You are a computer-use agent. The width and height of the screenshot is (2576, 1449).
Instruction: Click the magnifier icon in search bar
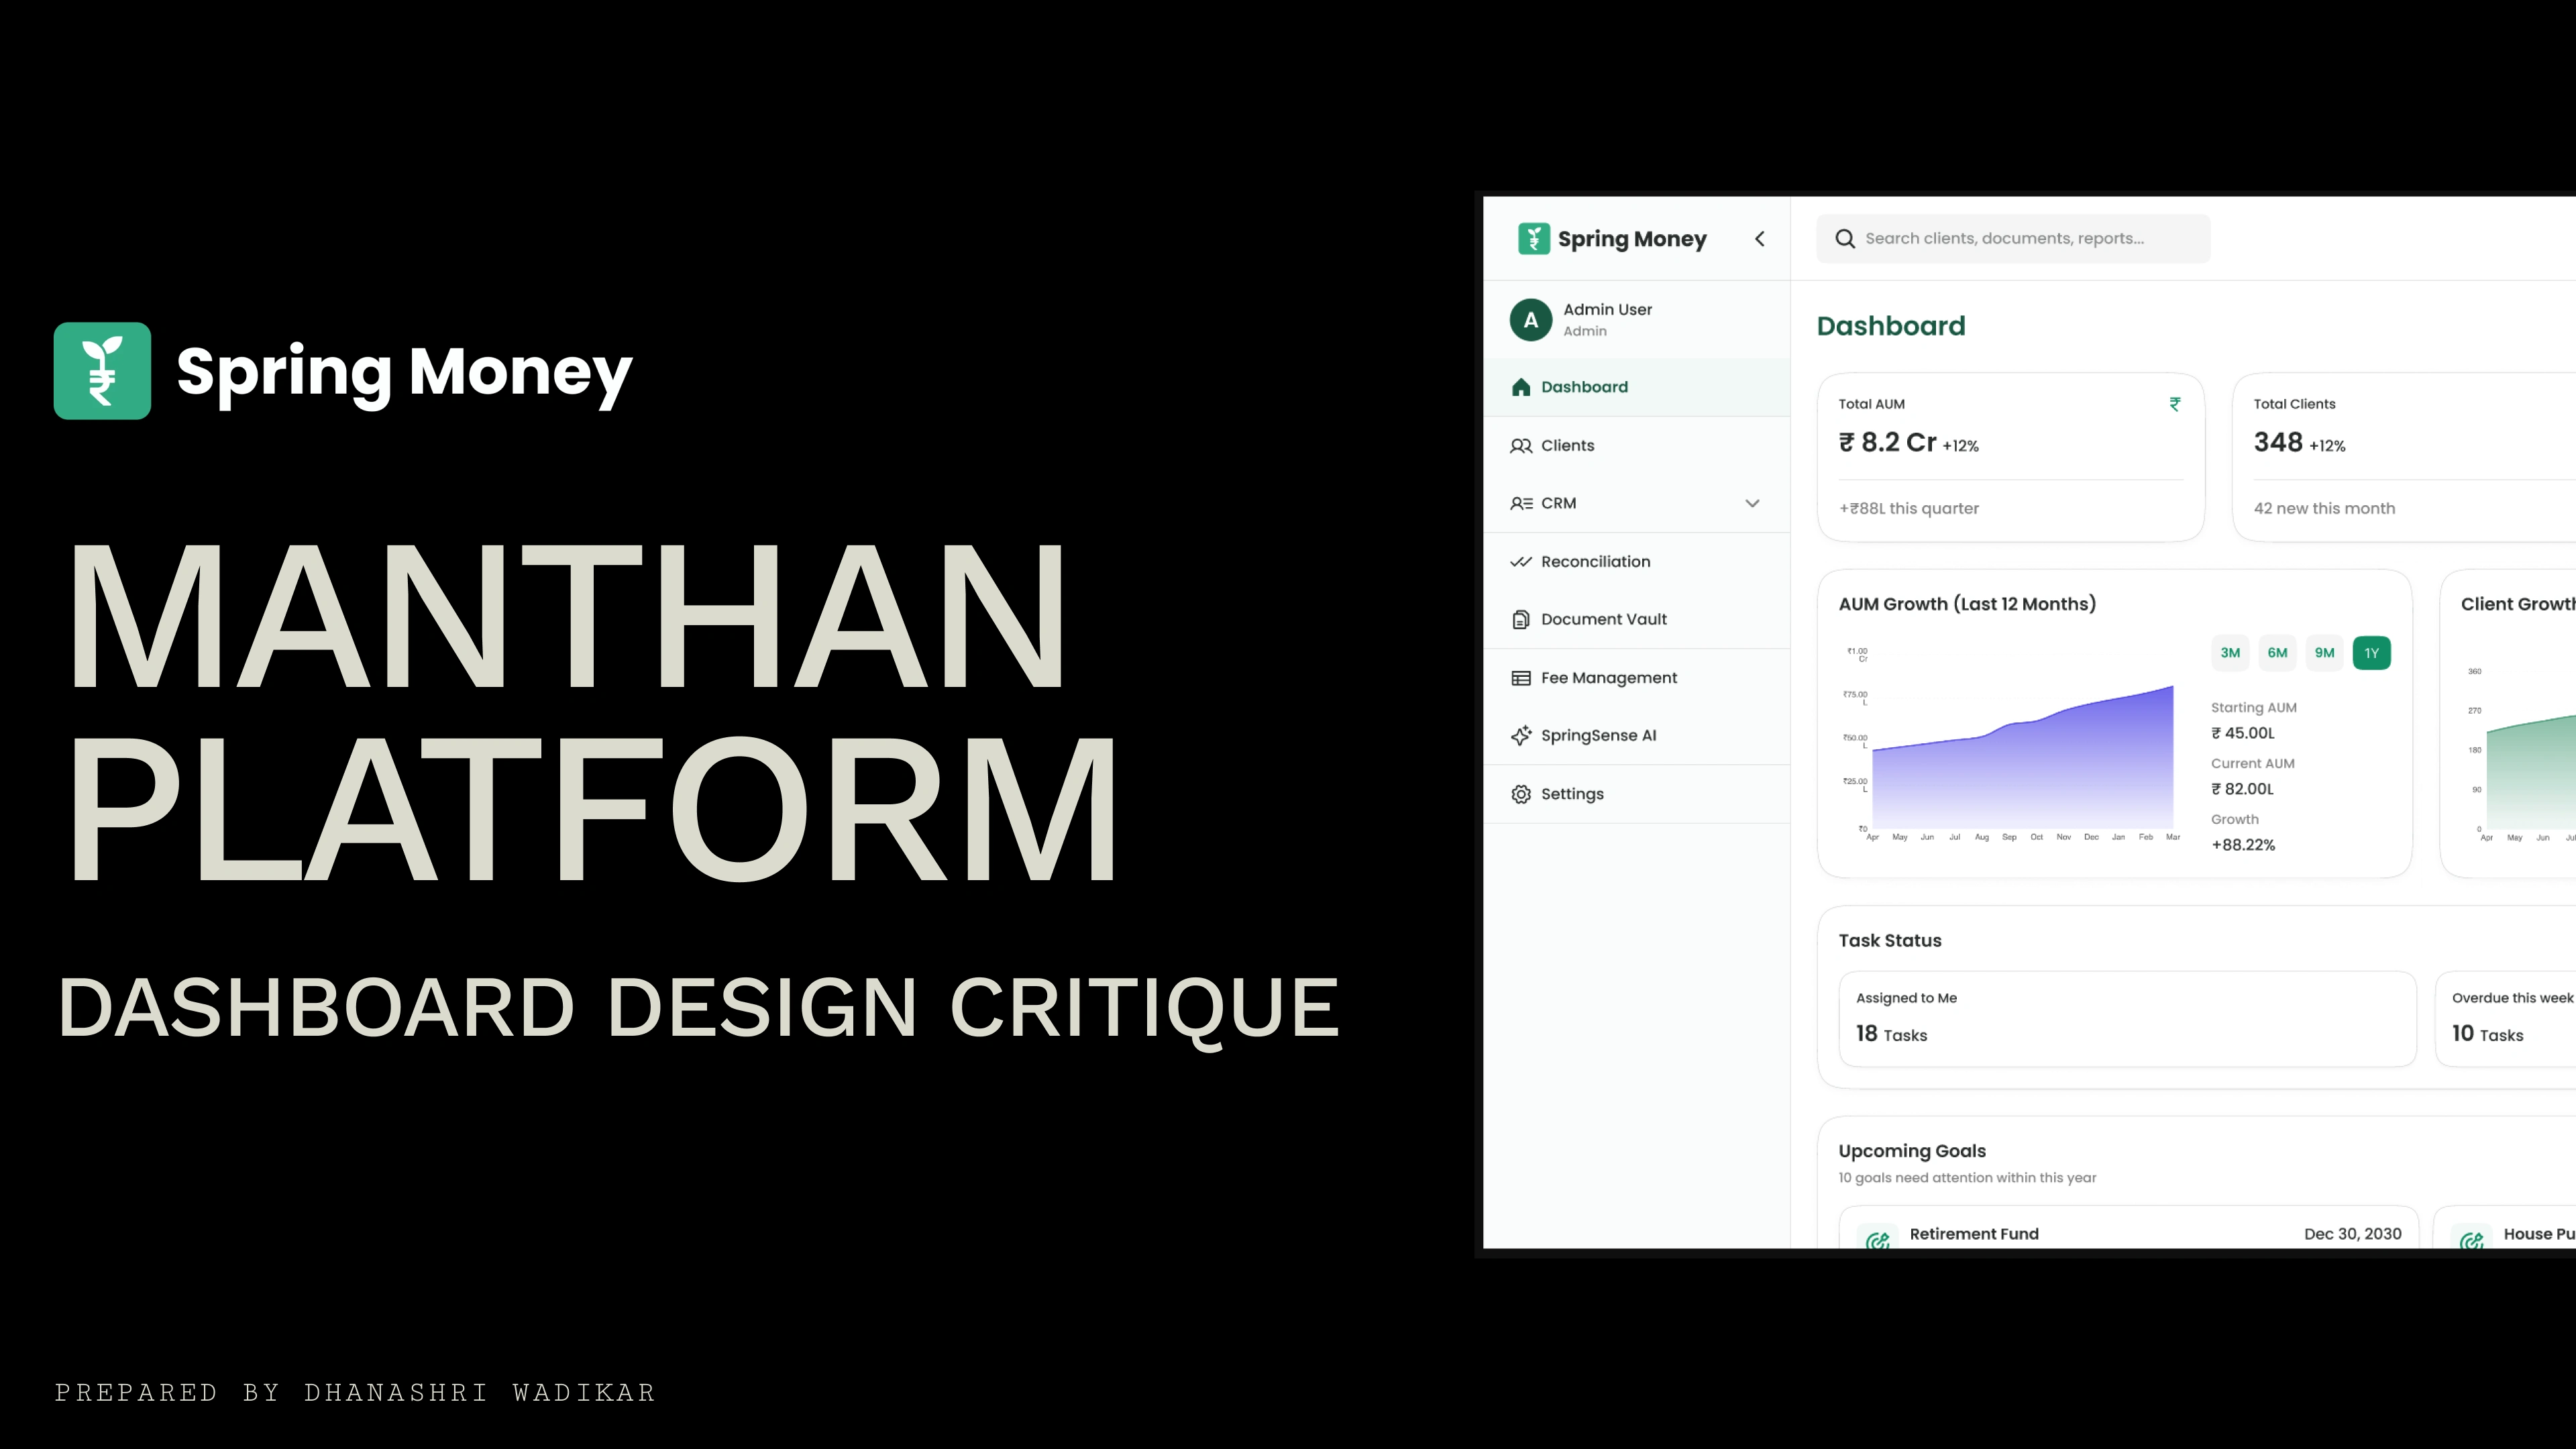pyautogui.click(x=1845, y=239)
